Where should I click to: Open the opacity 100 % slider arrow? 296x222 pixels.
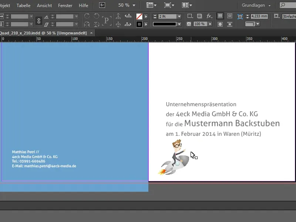click(210, 24)
